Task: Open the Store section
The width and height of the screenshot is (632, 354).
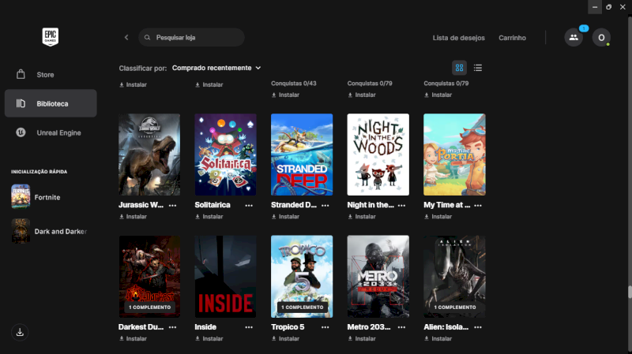Action: pos(51,75)
